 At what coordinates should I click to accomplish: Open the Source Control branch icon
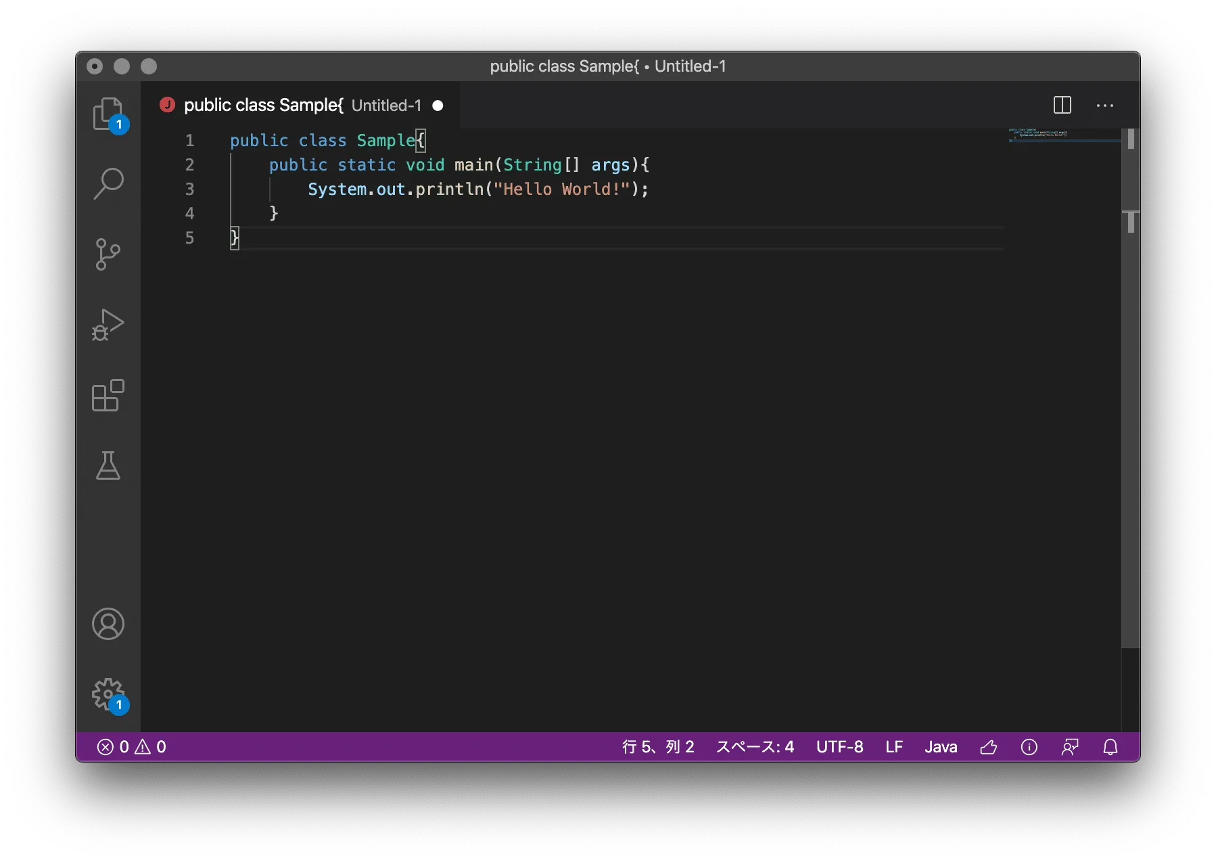[108, 254]
